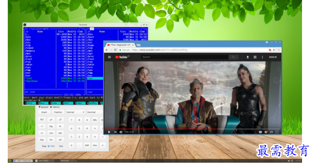Screen dimensions: 313x165
Task: Focus the YouTube Search field
Action: tap(185, 57)
